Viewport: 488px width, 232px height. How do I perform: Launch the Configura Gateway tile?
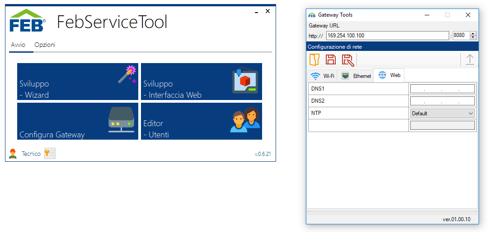(x=78, y=121)
